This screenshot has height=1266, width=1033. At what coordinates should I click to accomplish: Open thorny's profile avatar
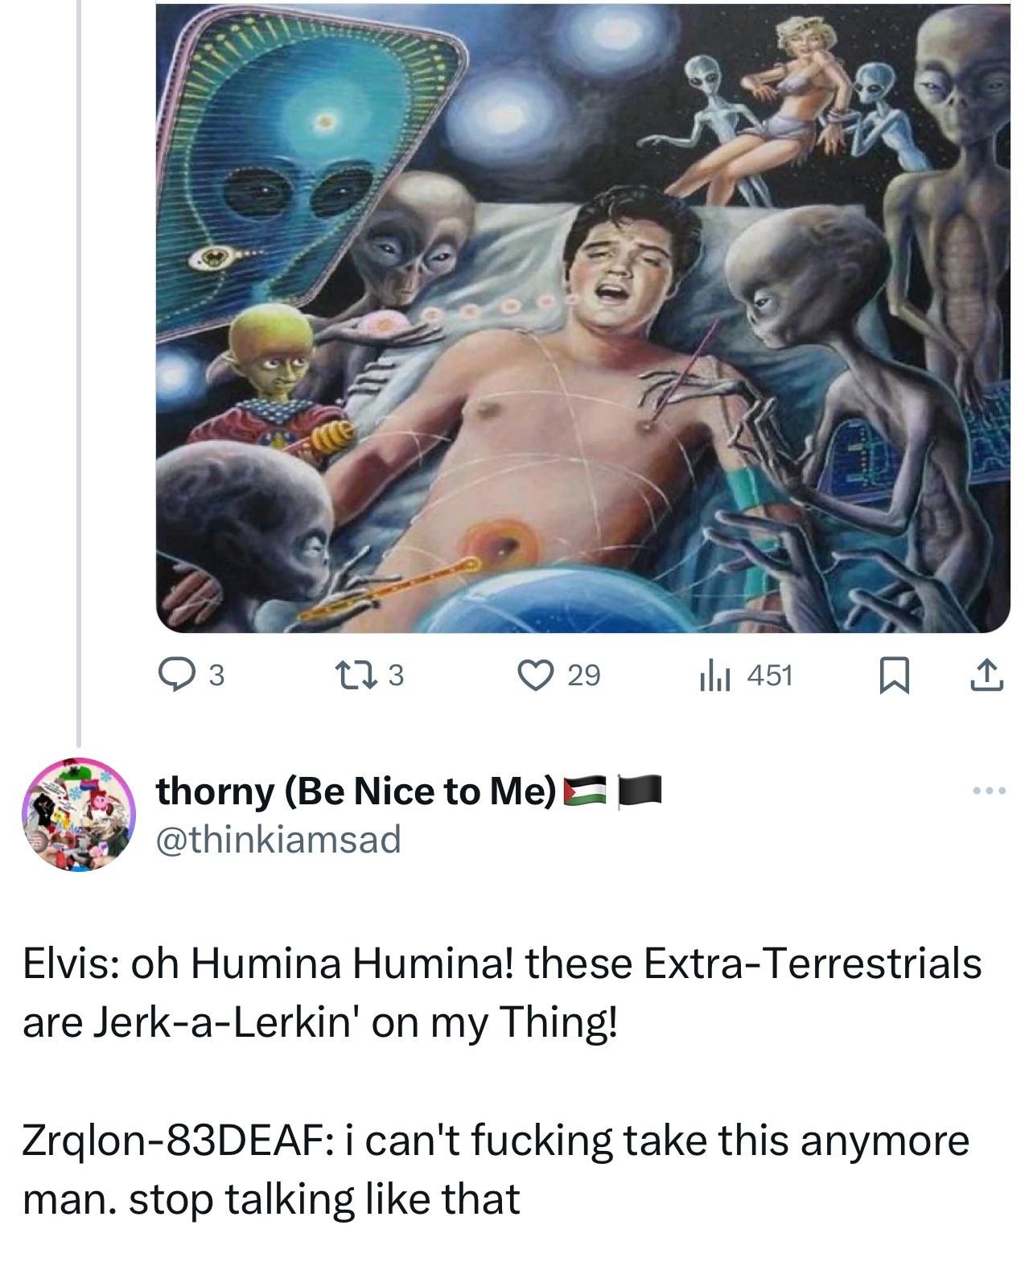click(x=78, y=814)
